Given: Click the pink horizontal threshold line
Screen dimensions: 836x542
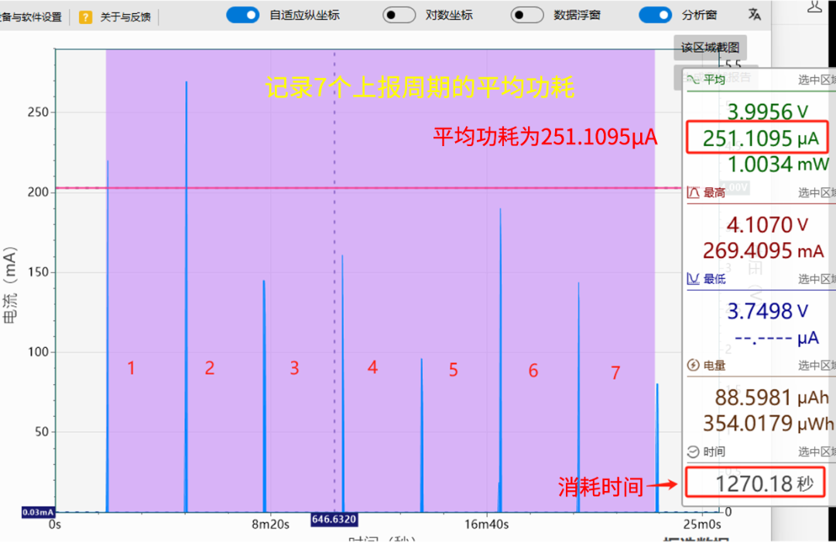Looking at the screenshot, I should pos(368,188).
